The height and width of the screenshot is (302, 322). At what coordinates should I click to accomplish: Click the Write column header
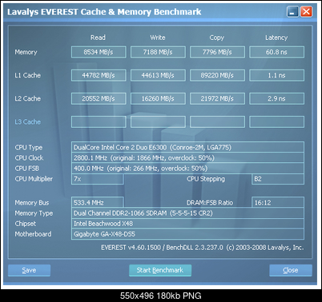click(x=158, y=38)
